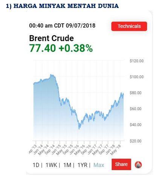
Task: Click the chart's mid-2014 price peak
Action: pos(51,75)
